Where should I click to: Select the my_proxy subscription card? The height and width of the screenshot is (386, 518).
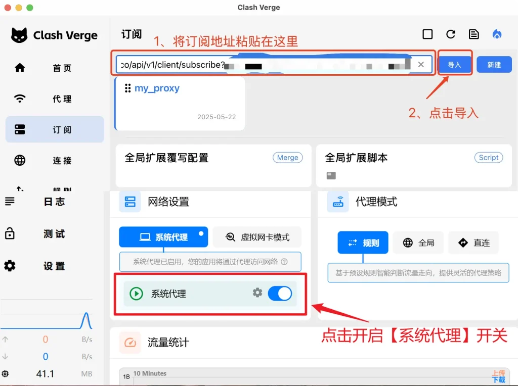pyautogui.click(x=180, y=104)
